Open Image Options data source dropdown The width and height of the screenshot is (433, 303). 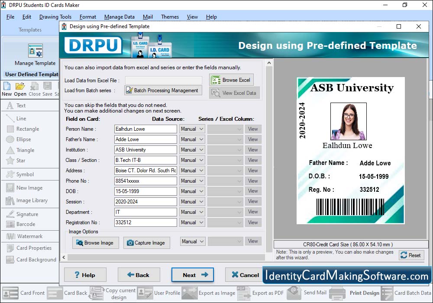coord(193,242)
